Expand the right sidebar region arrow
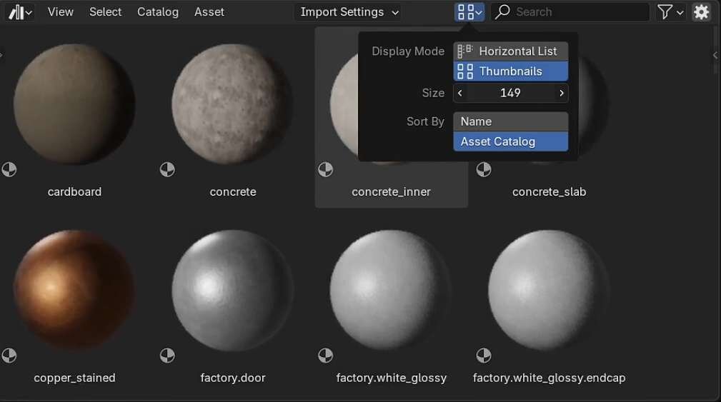The image size is (721, 402). point(715,55)
